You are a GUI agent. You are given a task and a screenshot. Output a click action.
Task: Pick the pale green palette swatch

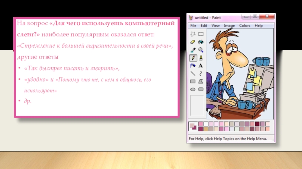237,129
